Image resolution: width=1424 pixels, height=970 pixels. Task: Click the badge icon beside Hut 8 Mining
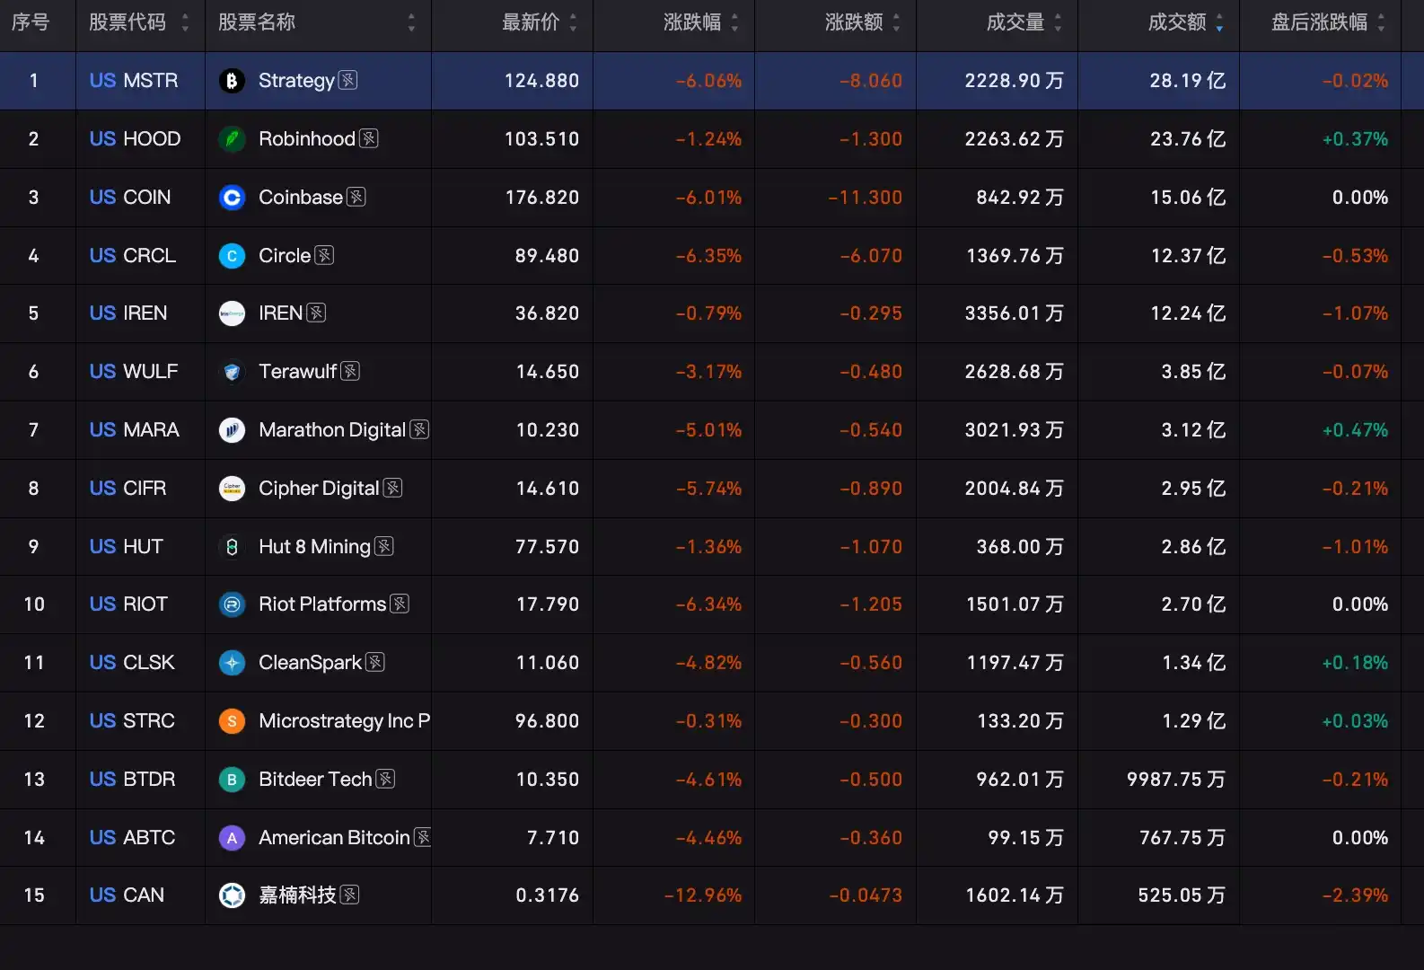[x=384, y=546]
